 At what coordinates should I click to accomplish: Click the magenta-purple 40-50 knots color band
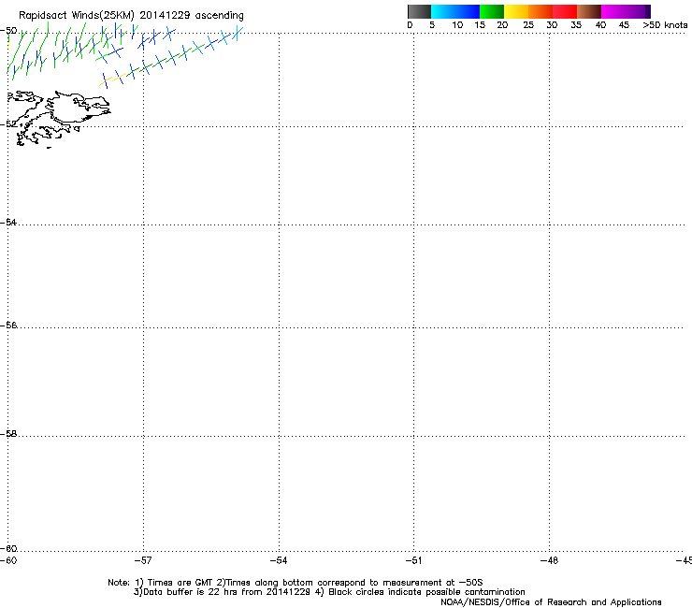[626, 11]
